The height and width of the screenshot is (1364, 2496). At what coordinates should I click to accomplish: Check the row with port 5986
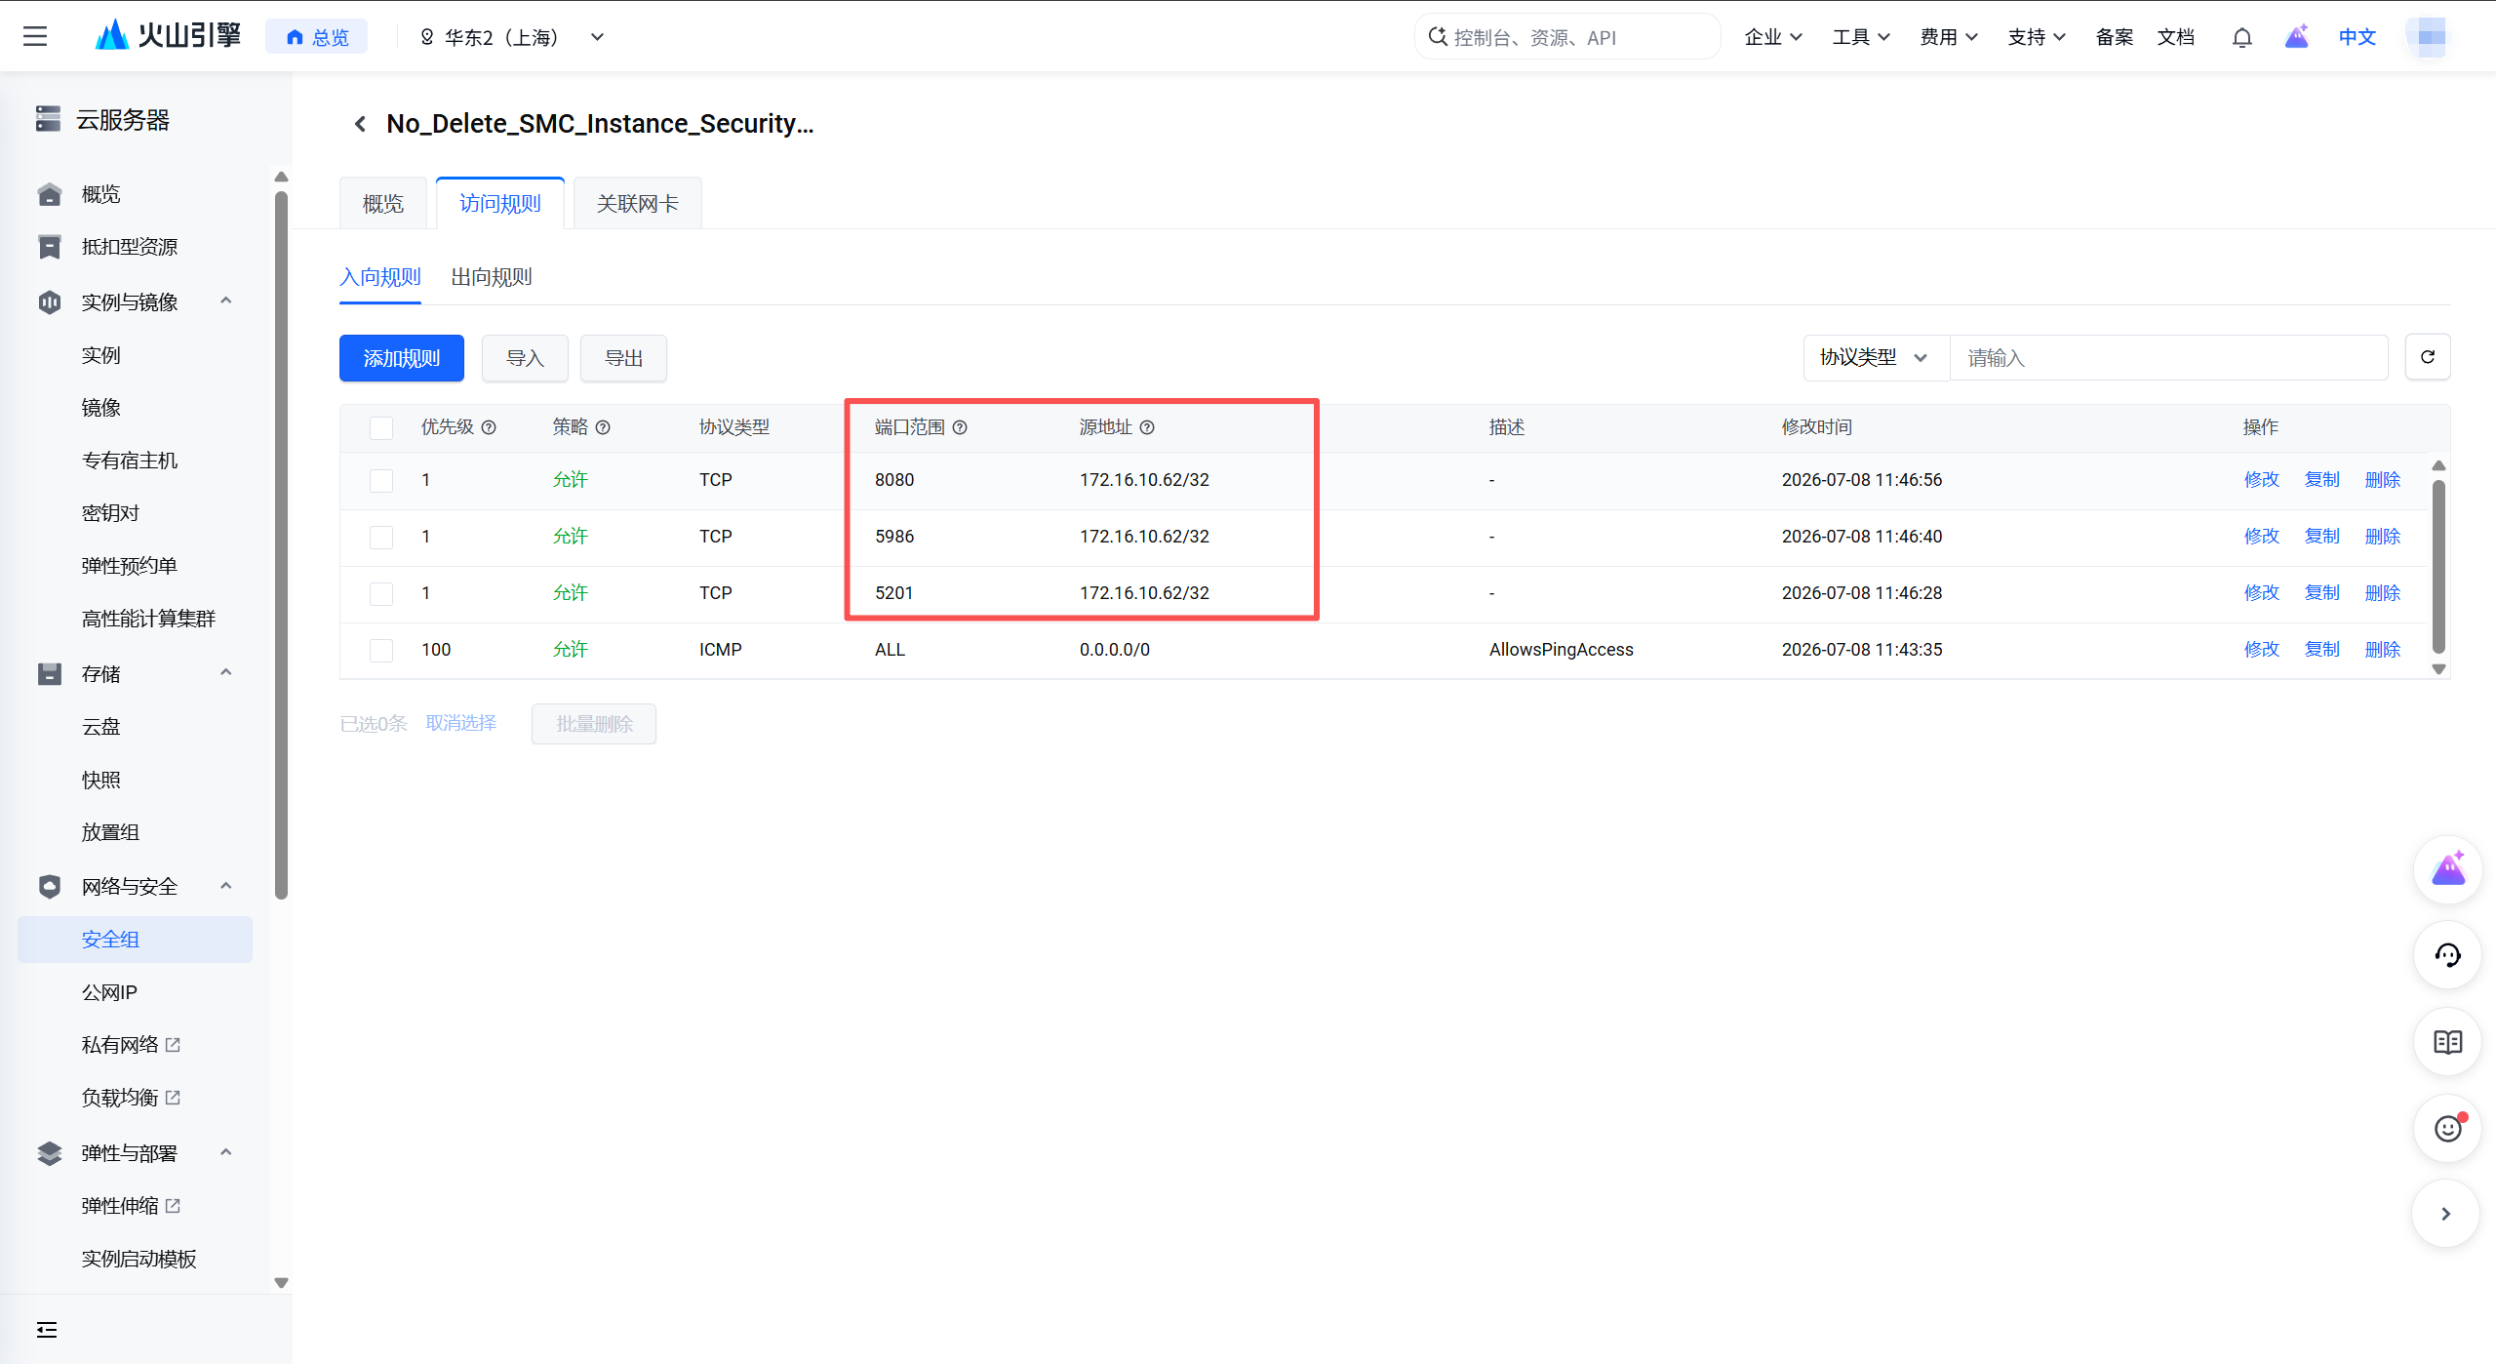pos(381,537)
